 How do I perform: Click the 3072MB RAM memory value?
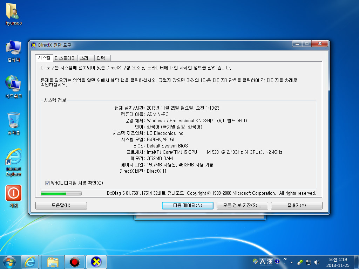160,159
